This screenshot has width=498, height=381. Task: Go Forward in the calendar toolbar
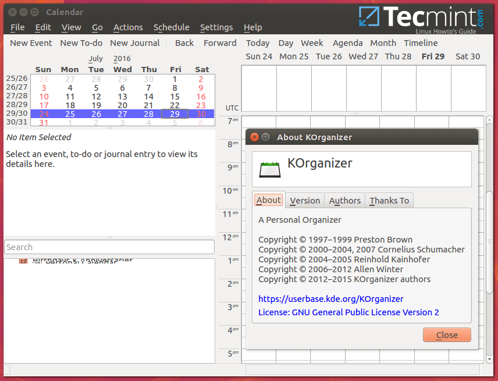tap(220, 43)
